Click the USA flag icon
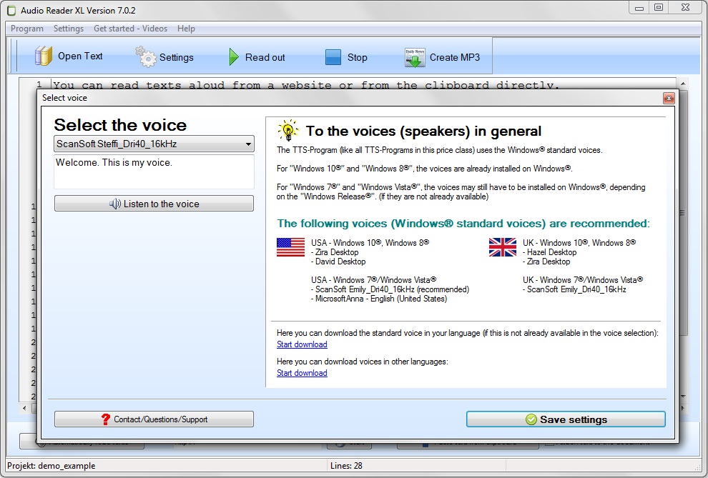Screen dimensions: 708x478 (x=290, y=247)
